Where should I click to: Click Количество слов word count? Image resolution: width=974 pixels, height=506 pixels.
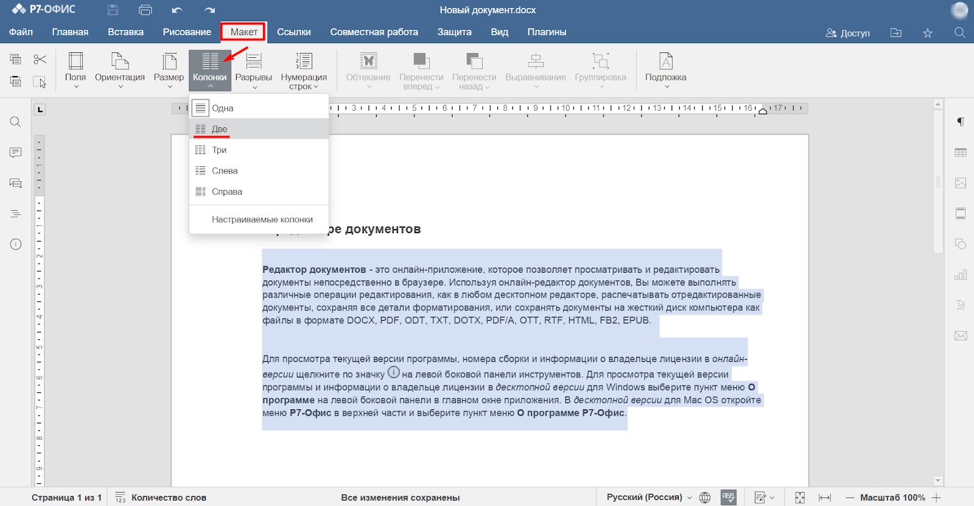click(161, 497)
